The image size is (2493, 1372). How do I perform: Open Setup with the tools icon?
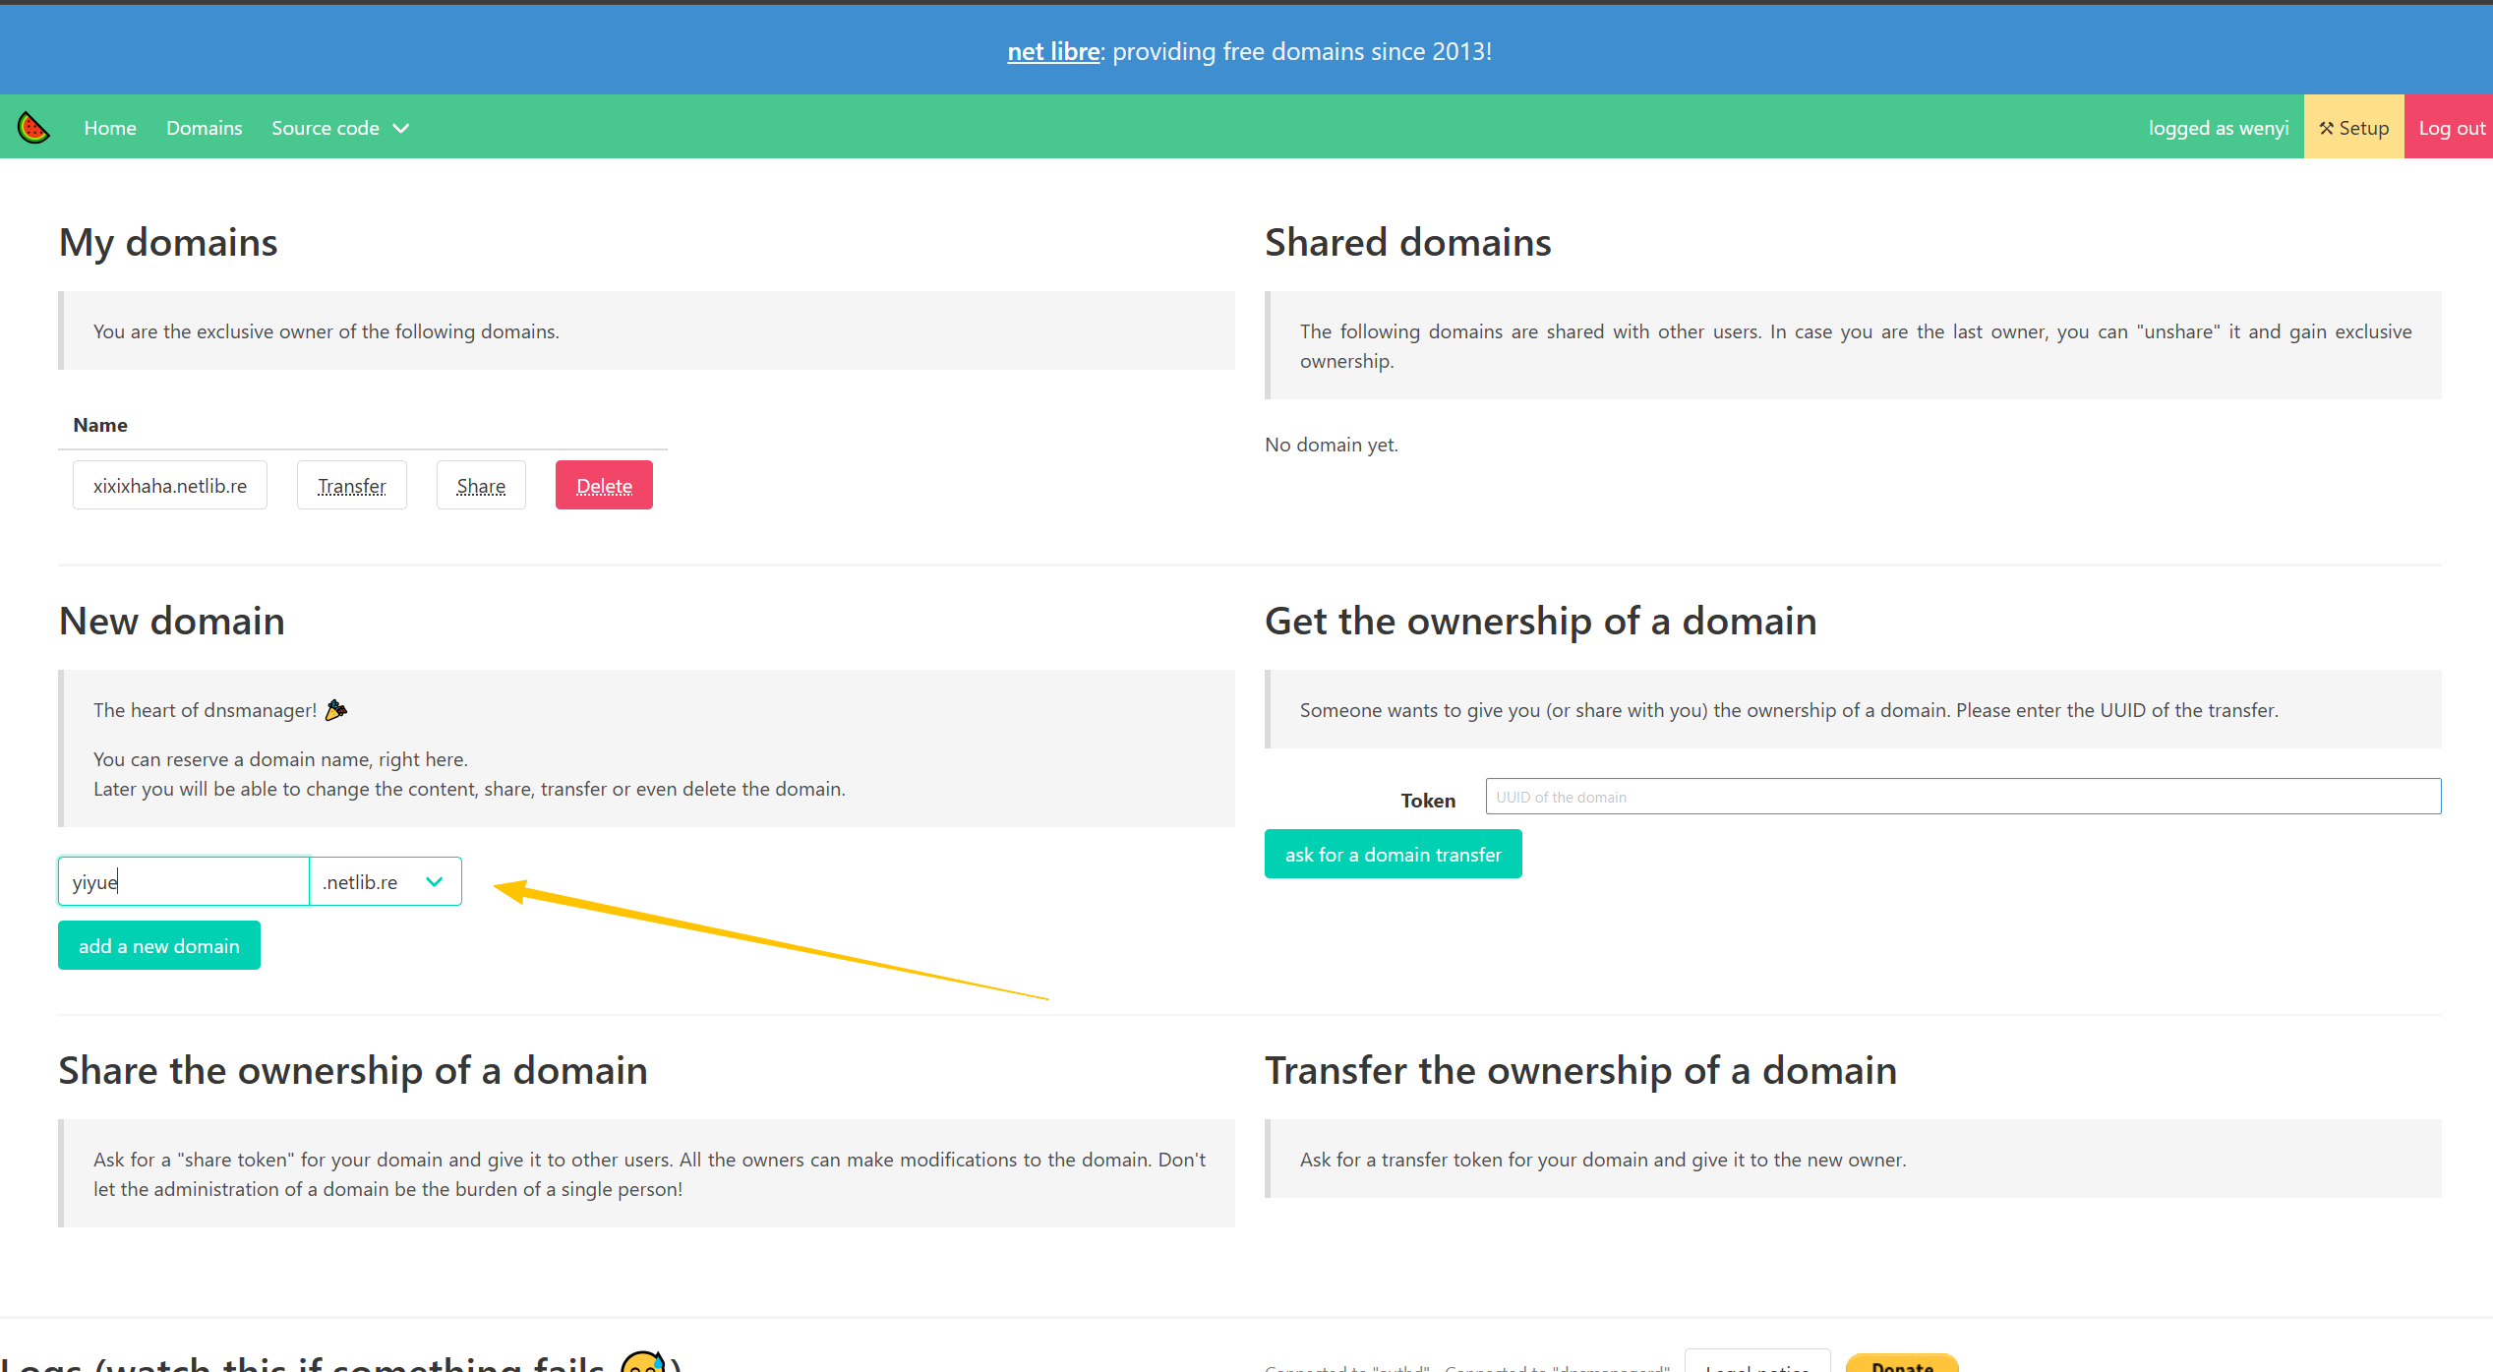click(x=2353, y=128)
